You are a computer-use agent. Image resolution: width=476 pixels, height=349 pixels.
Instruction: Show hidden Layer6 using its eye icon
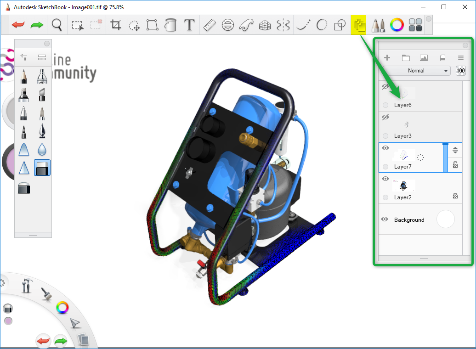385,86
